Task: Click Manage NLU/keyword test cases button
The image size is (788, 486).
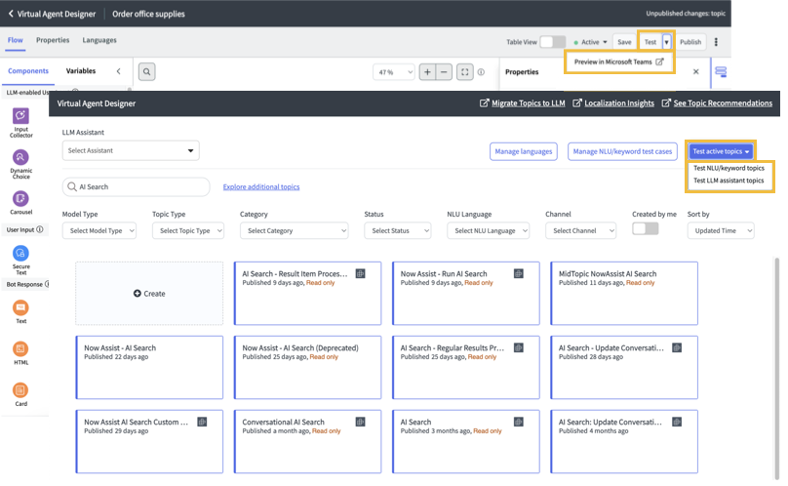Action: click(x=622, y=151)
